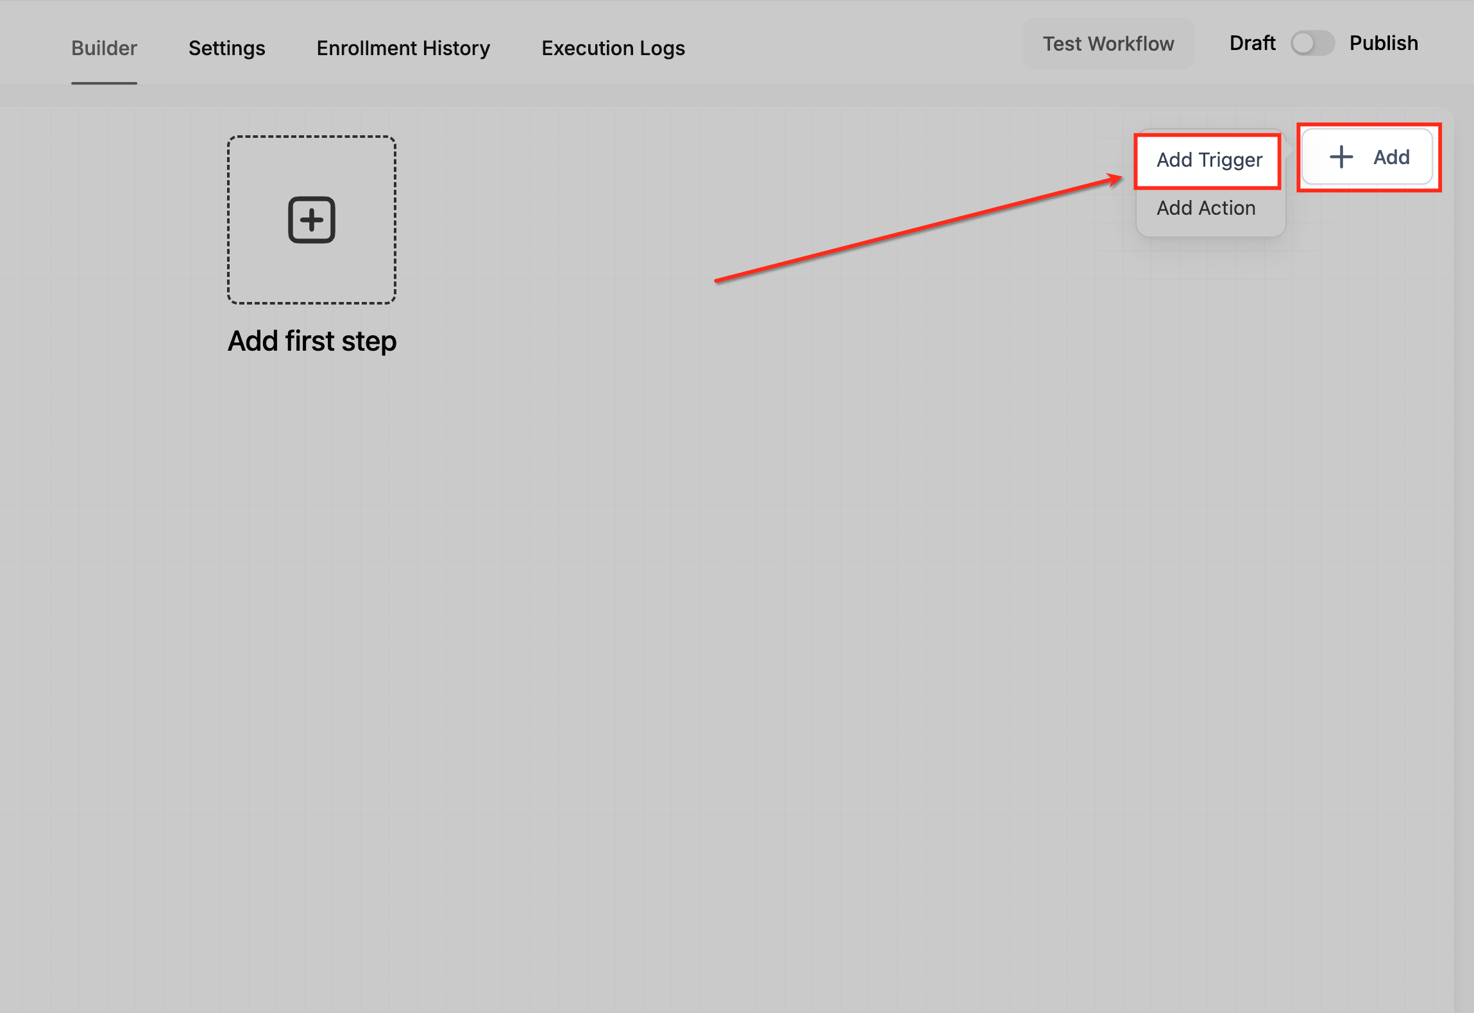
Task: Switch to the Settings tab
Action: pos(226,48)
